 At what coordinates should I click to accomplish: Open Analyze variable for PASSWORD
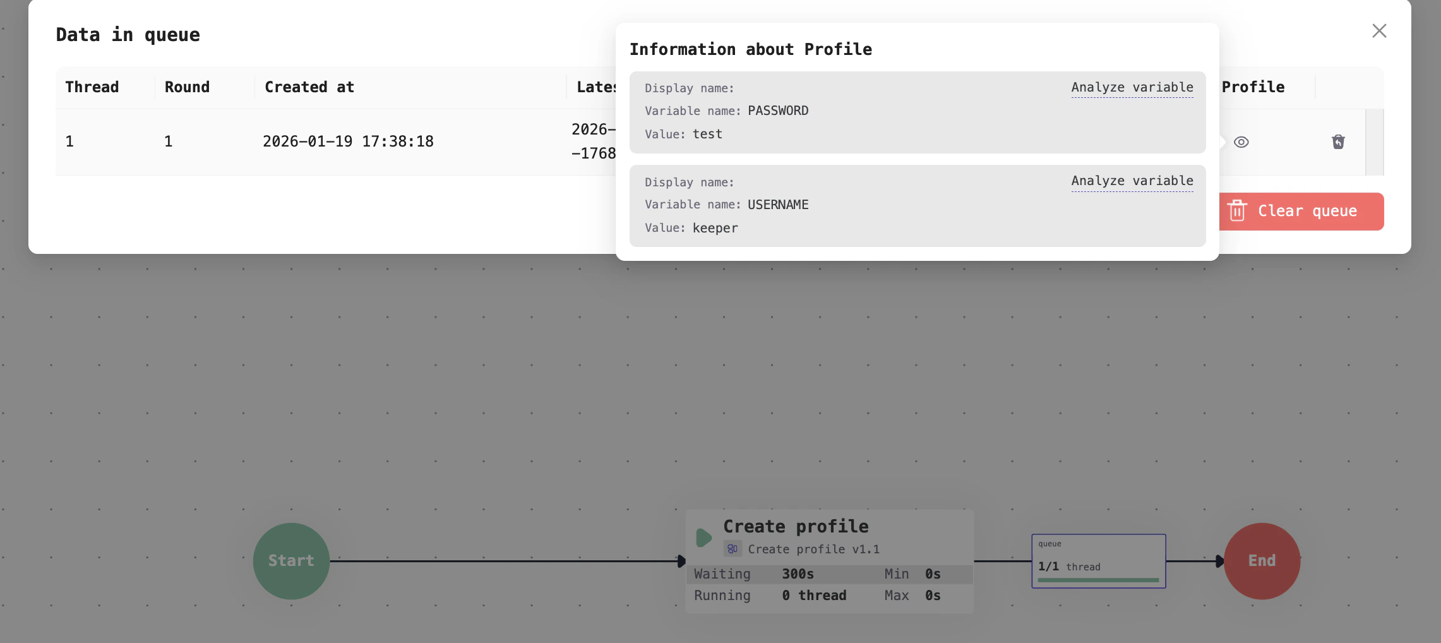coord(1132,87)
